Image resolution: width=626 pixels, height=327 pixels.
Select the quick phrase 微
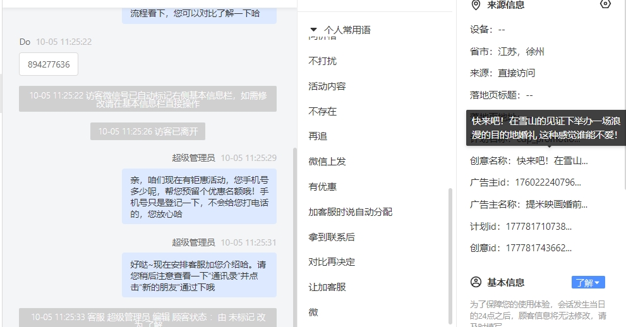click(313, 312)
